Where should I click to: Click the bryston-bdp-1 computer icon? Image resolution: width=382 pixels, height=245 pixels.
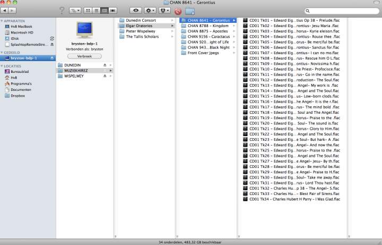tap(84, 30)
